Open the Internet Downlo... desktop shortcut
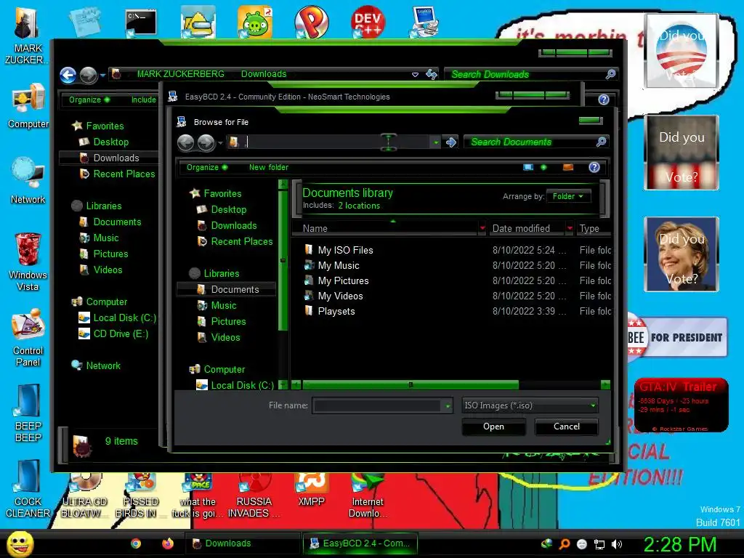Screen dimensions: 744x558 tap(368, 496)
